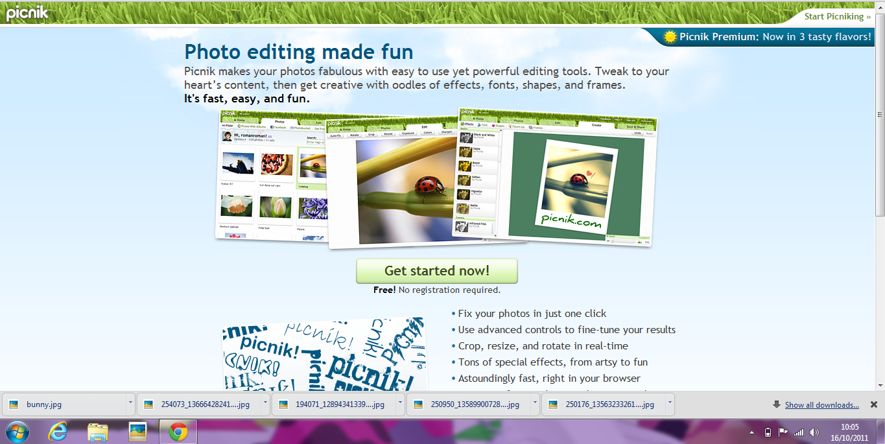
Task: Click the bunny.jpg file type icon
Action: click(x=14, y=404)
